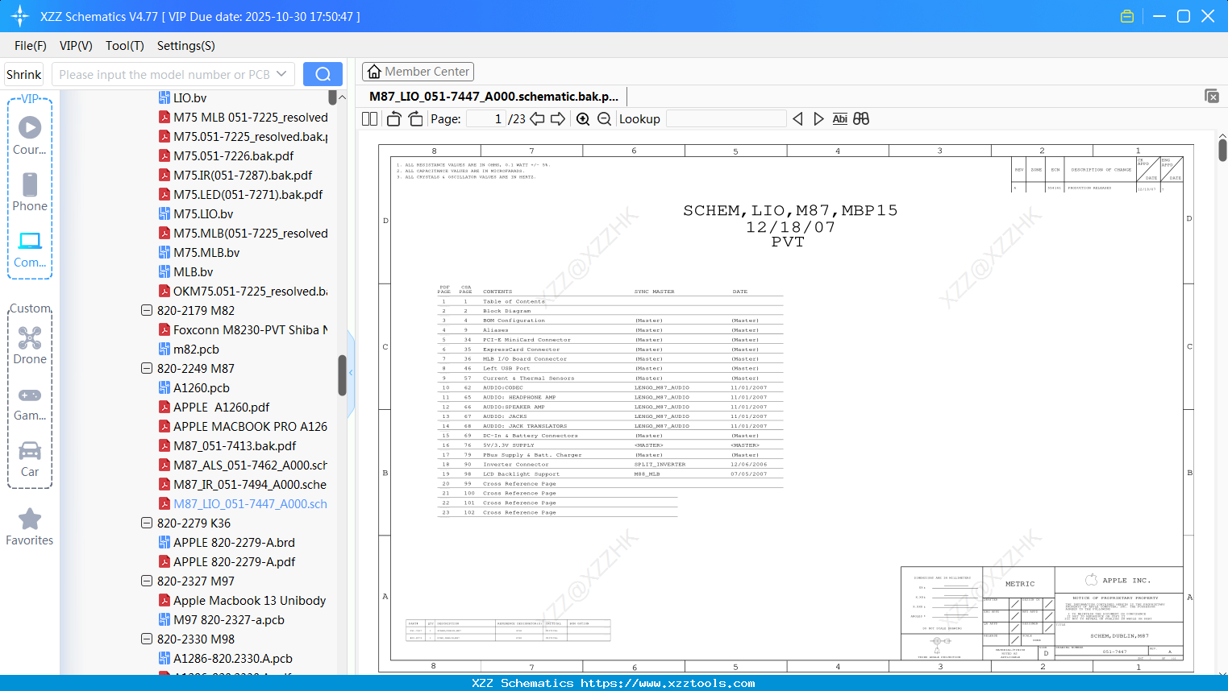Image resolution: width=1228 pixels, height=691 pixels.
Task: Open M75 MLB 051-7225_resolved file
Action: click(x=251, y=118)
